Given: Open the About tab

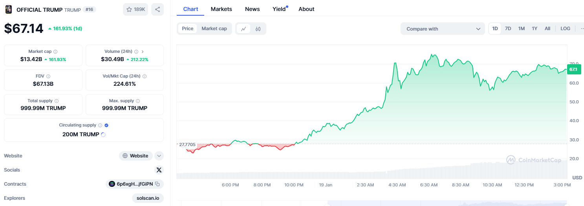Looking at the screenshot, I should click(306, 9).
